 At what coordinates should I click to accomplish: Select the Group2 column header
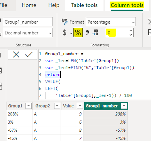pos(42,106)
